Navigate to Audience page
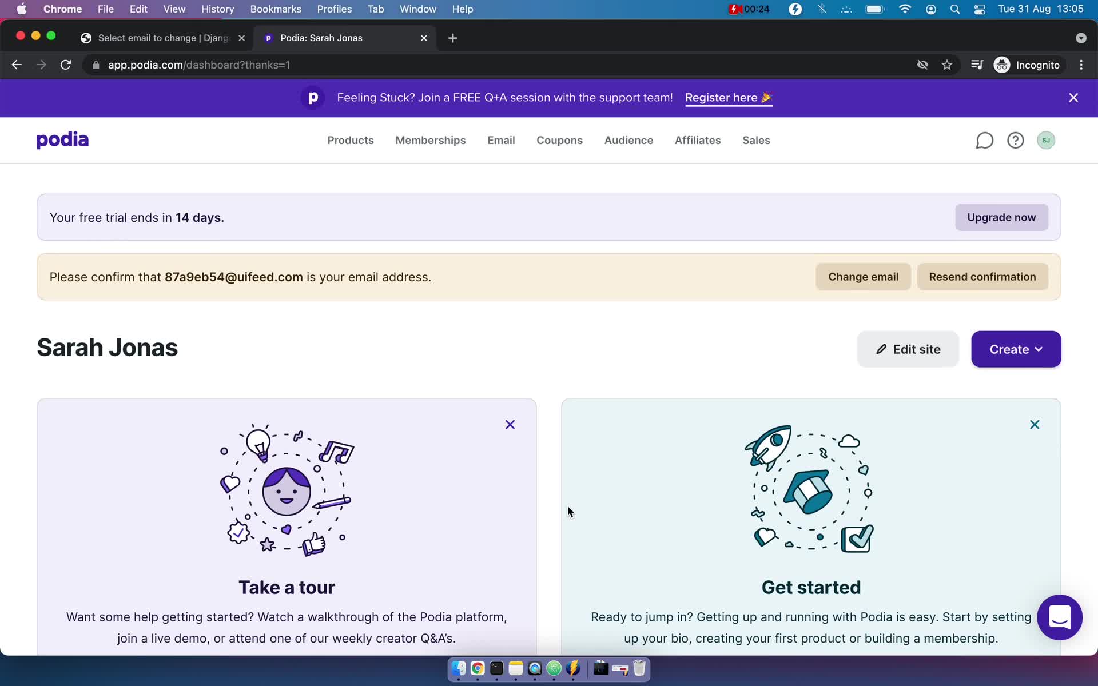The width and height of the screenshot is (1098, 686). click(628, 140)
